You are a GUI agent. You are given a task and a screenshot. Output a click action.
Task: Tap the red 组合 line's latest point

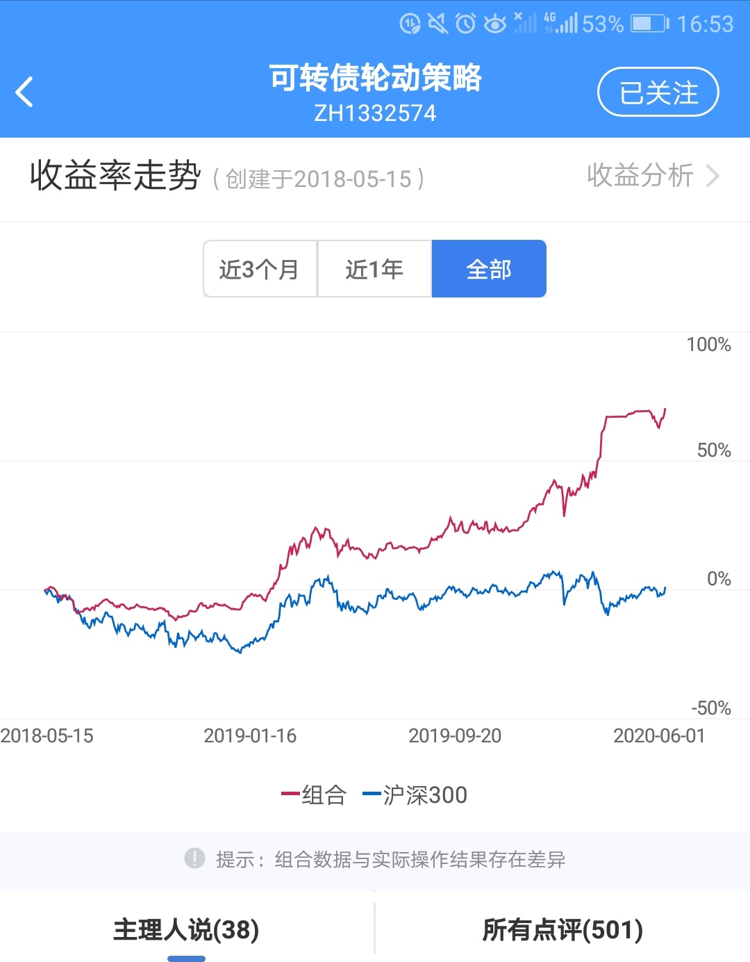pyautogui.click(x=665, y=409)
